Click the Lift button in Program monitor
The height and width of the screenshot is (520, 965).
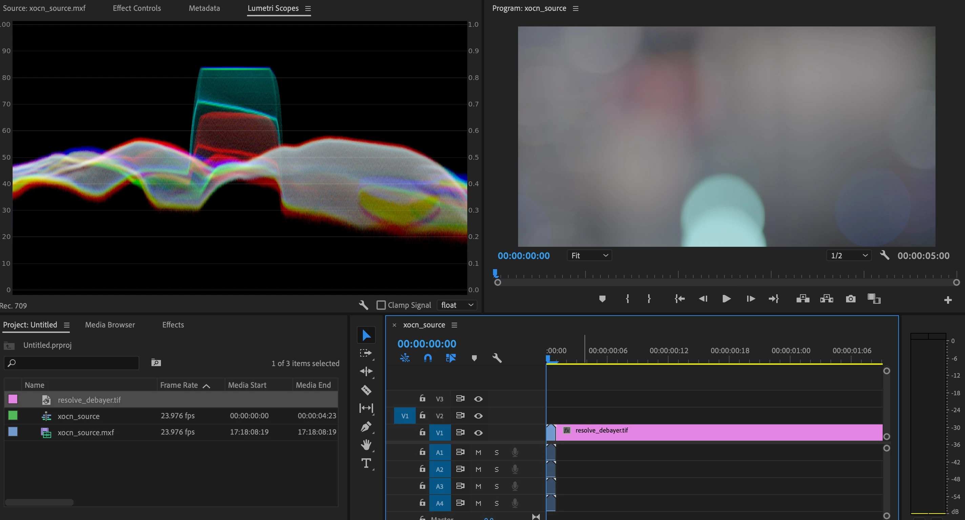pos(802,299)
